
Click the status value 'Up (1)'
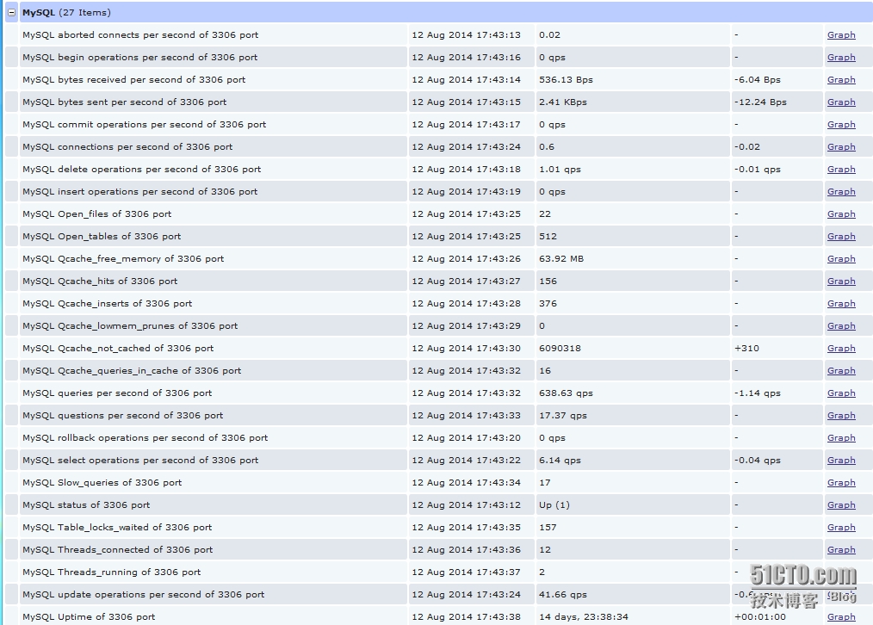[554, 504]
